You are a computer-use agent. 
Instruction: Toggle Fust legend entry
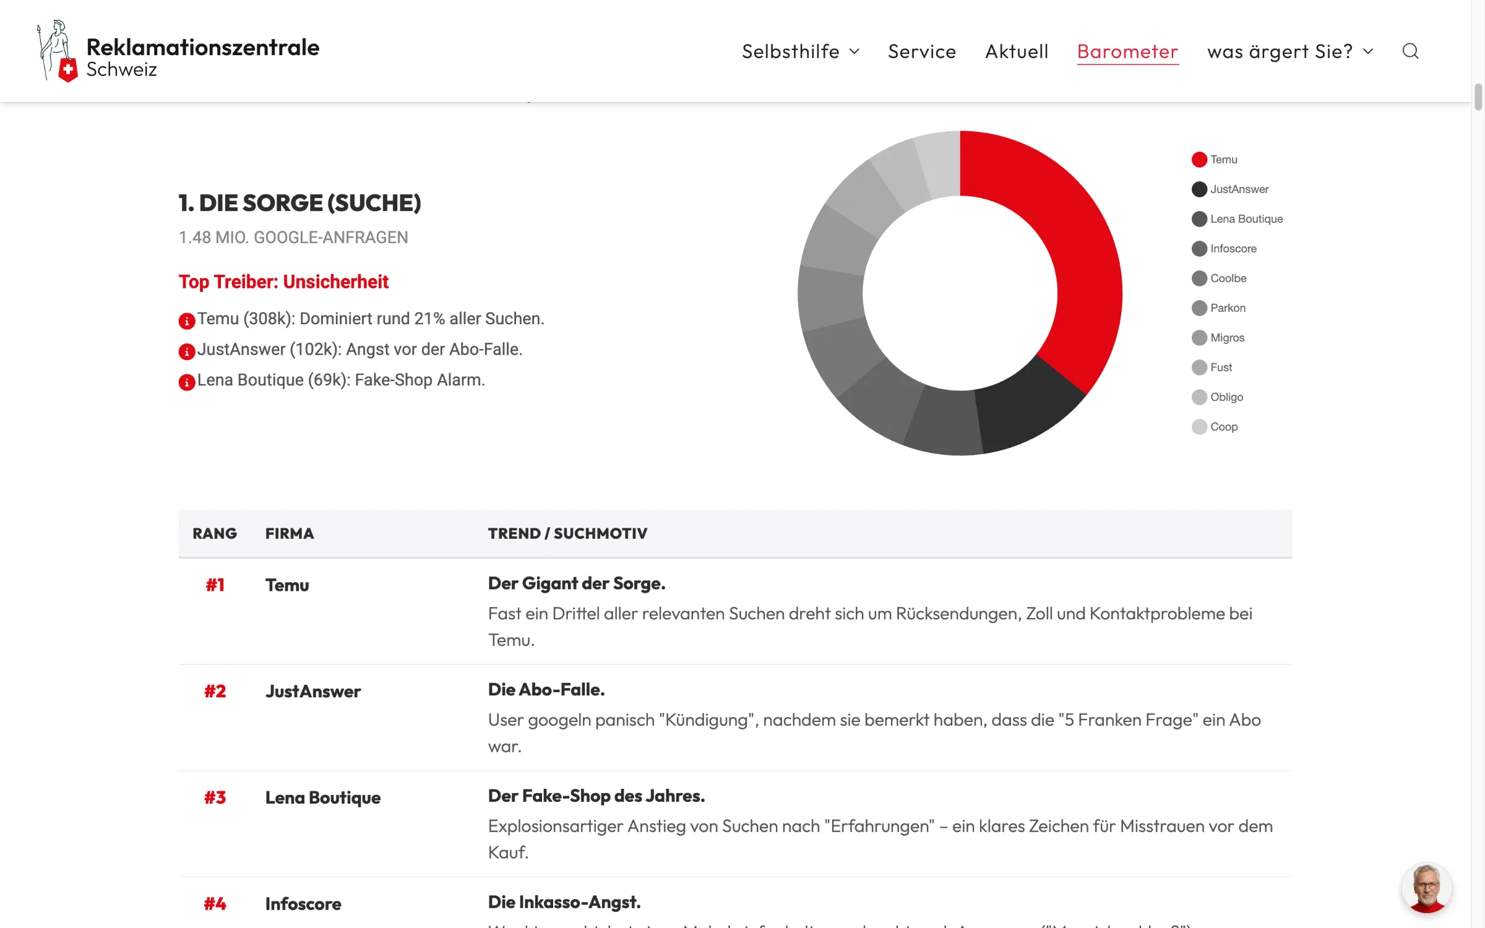pos(1212,367)
